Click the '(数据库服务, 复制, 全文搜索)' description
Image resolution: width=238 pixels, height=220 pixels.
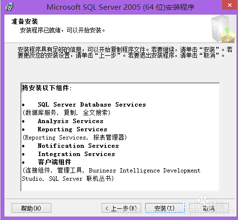[x=66, y=112]
